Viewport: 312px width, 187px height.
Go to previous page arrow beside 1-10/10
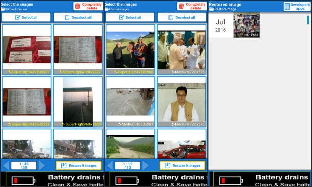click(x=110, y=165)
